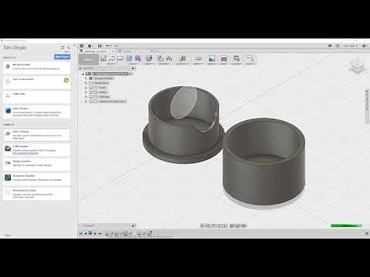Expand the Bodies tree node
The image size is (370, 277).
[x=86, y=92]
